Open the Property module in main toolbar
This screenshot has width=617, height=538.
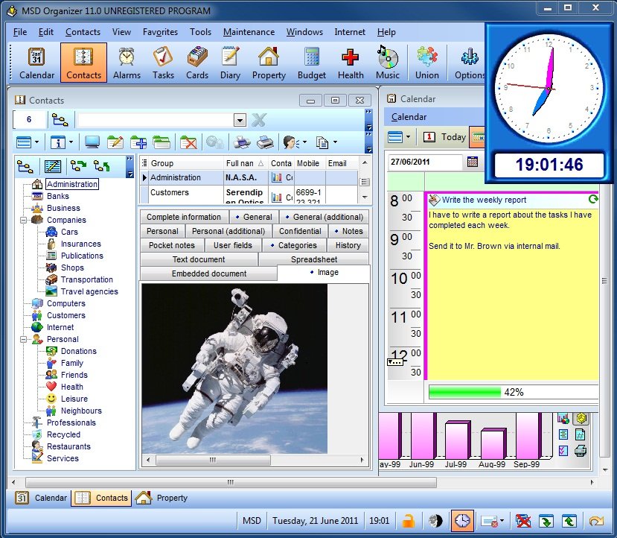[x=269, y=63]
